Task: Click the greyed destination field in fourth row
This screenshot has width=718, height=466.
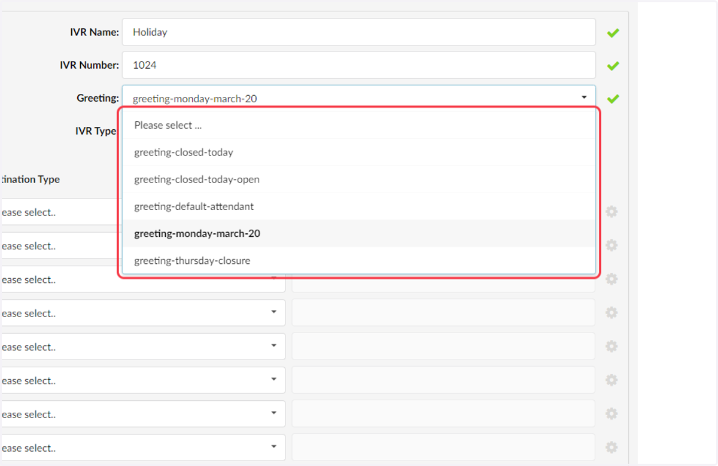Action: click(443, 312)
